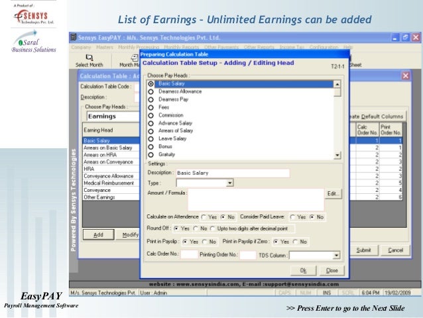This screenshot has height=318, width=423.
Task: Select the Bonus pay head radio
Action: point(151,147)
